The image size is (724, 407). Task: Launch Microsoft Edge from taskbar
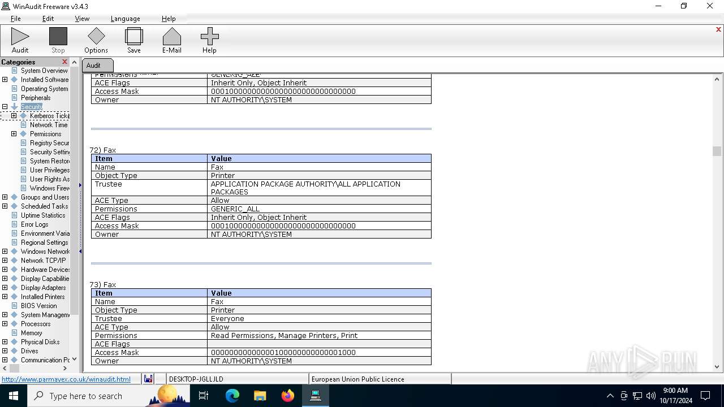coord(232,396)
